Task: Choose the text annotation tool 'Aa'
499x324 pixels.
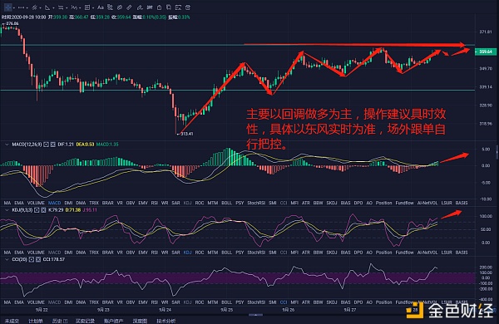Action: (101, 7)
